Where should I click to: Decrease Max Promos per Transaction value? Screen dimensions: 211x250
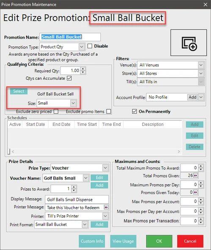[201, 222]
